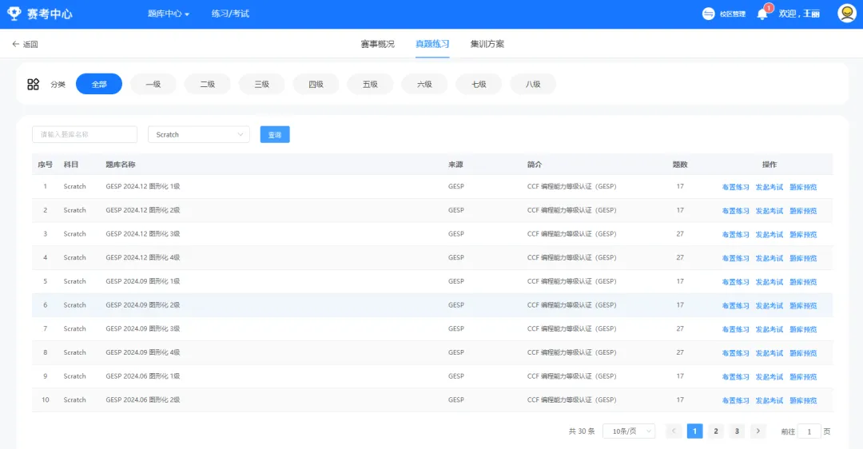The image size is (863, 449).
Task: Open the 10条/页 page size dropdown
Action: pyautogui.click(x=629, y=431)
